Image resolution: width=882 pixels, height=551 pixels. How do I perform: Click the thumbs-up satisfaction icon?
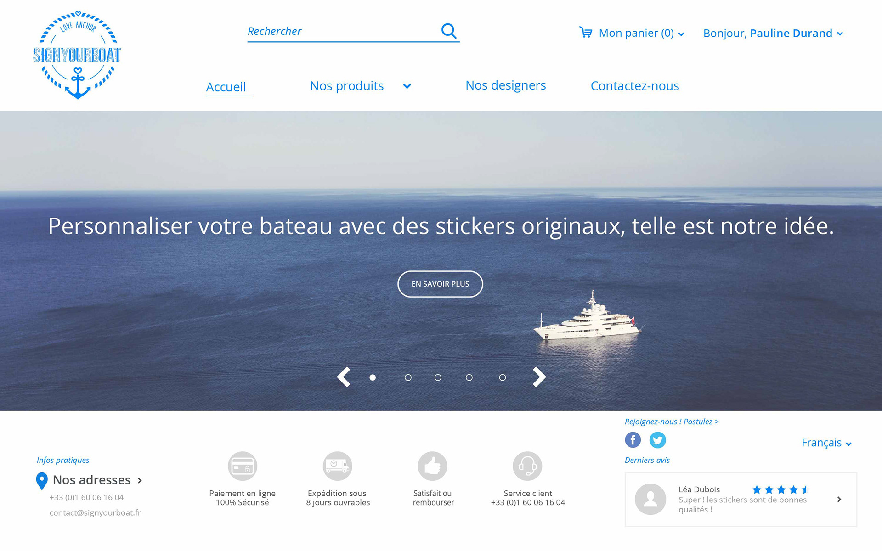pyautogui.click(x=432, y=466)
